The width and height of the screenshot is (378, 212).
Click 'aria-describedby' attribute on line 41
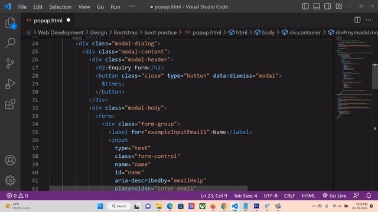(141, 181)
